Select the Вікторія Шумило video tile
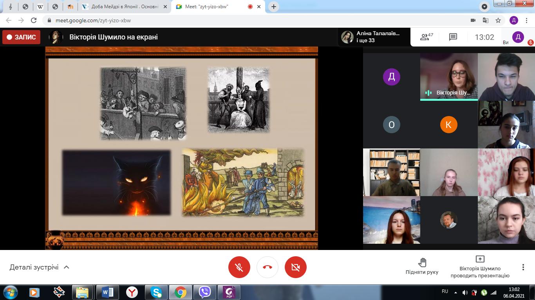Image resolution: width=535 pixels, height=300 pixels. point(449,77)
